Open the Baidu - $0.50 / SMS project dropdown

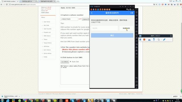pyautogui.click(x=75, y=8)
